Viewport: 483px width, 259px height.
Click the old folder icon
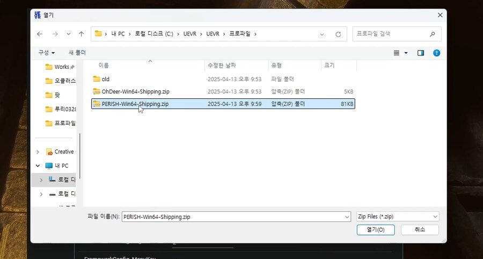tap(97, 79)
